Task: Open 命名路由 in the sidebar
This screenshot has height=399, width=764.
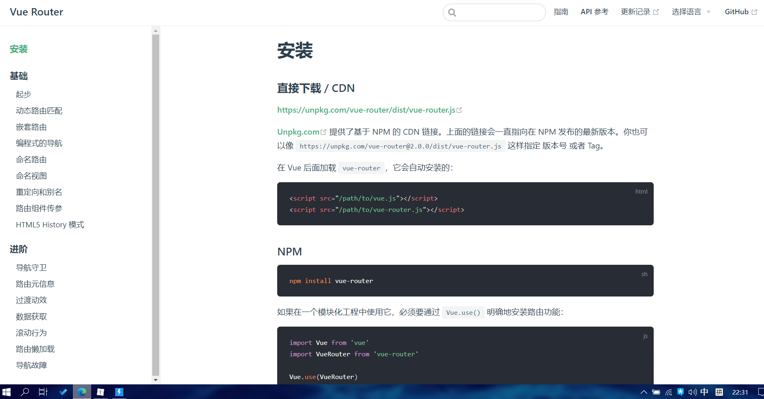Action: (x=31, y=159)
